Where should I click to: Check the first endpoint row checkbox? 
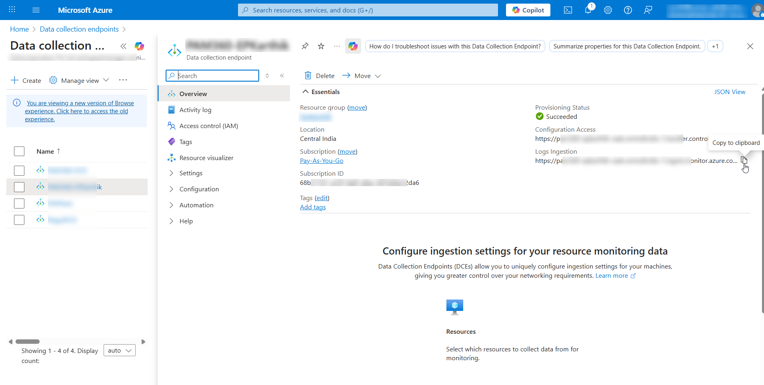[x=19, y=170]
